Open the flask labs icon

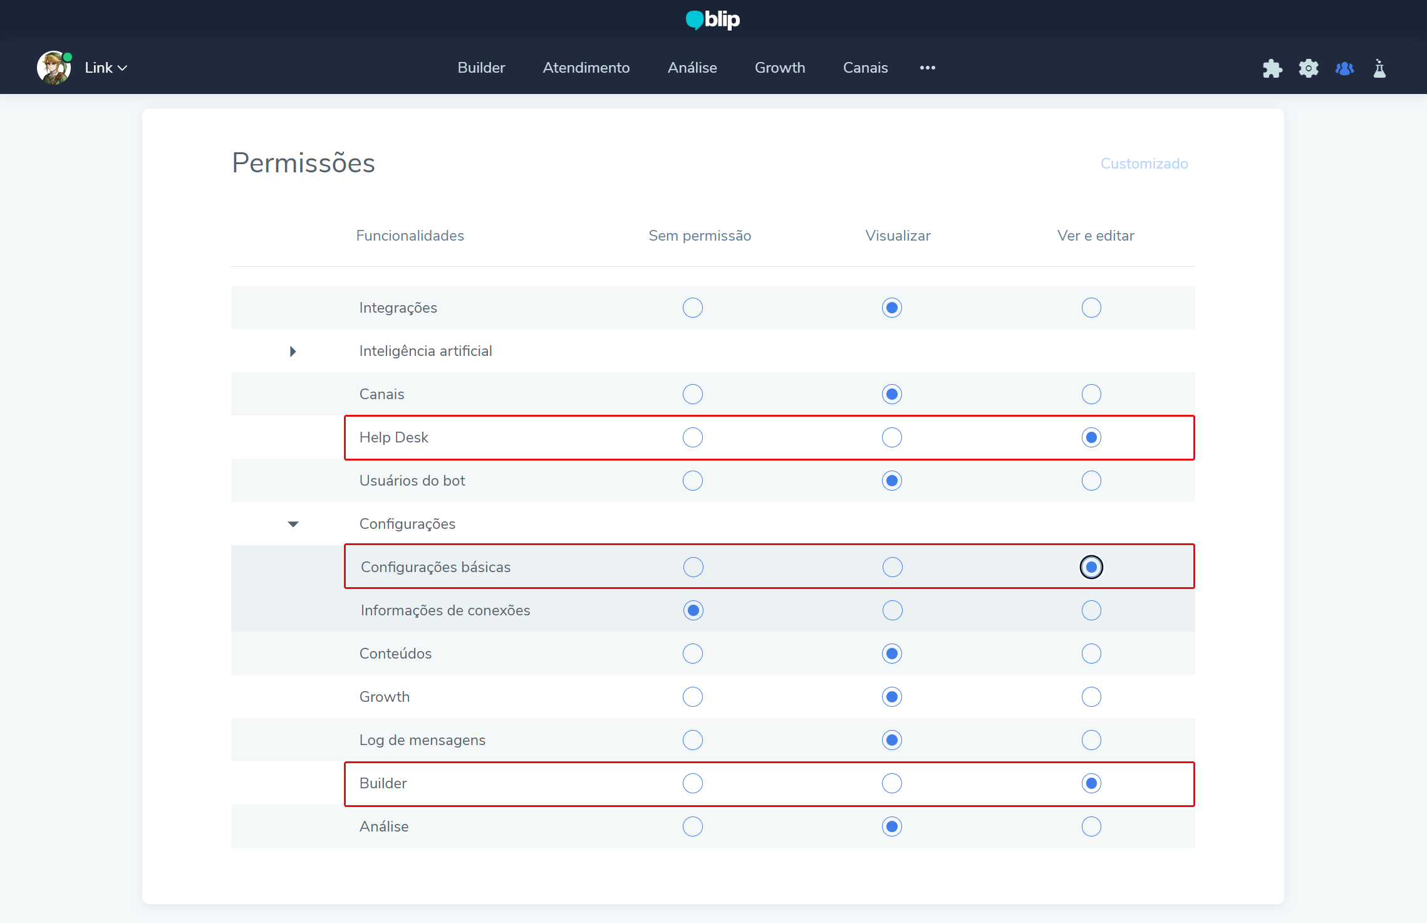coord(1379,68)
